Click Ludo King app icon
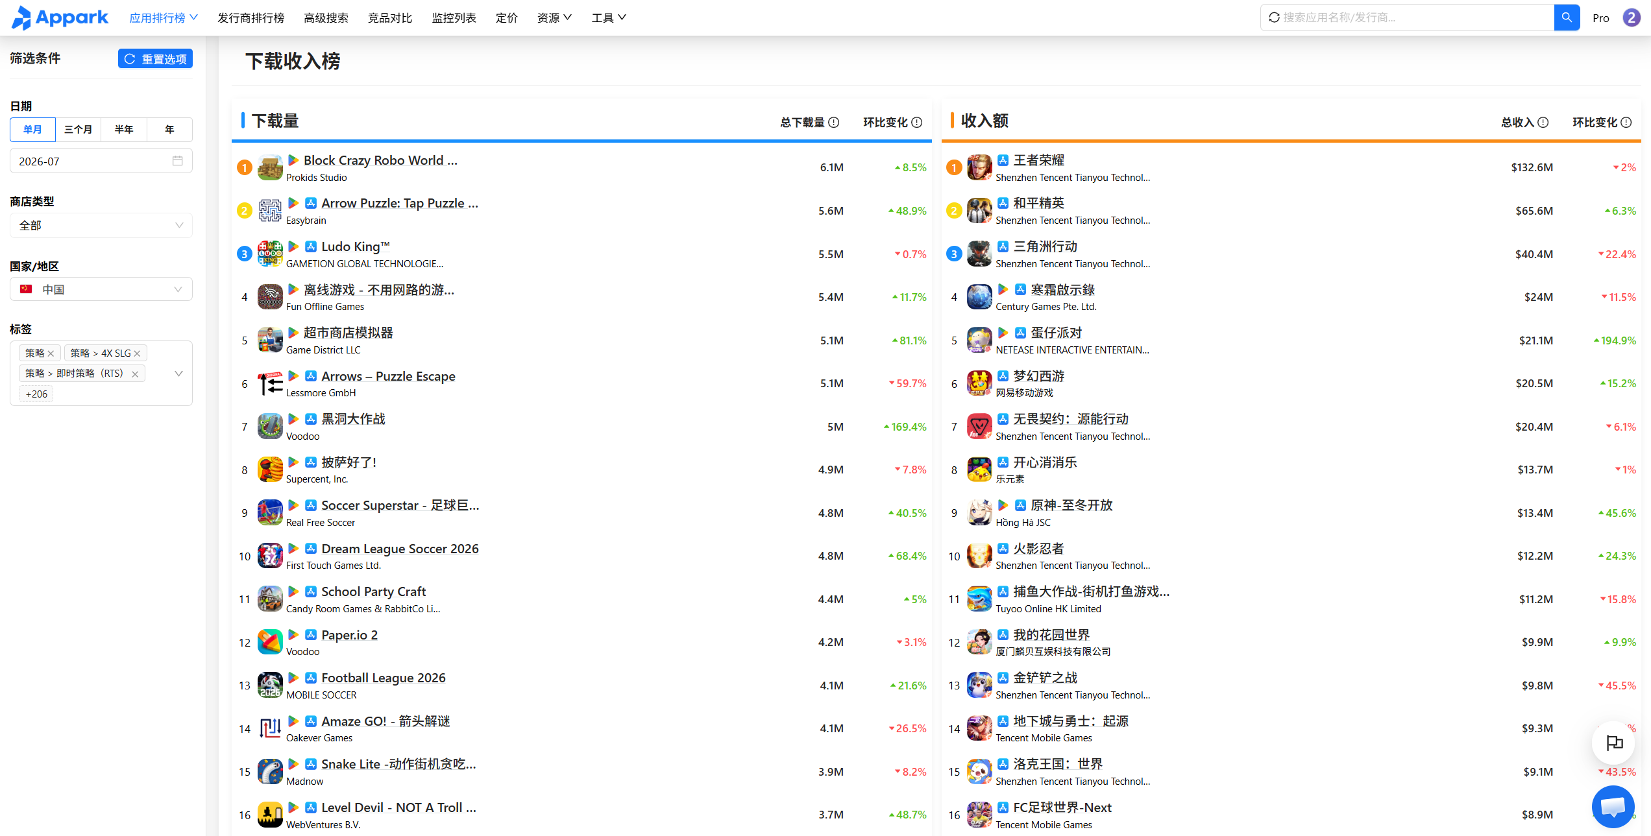This screenshot has width=1651, height=836. (270, 254)
